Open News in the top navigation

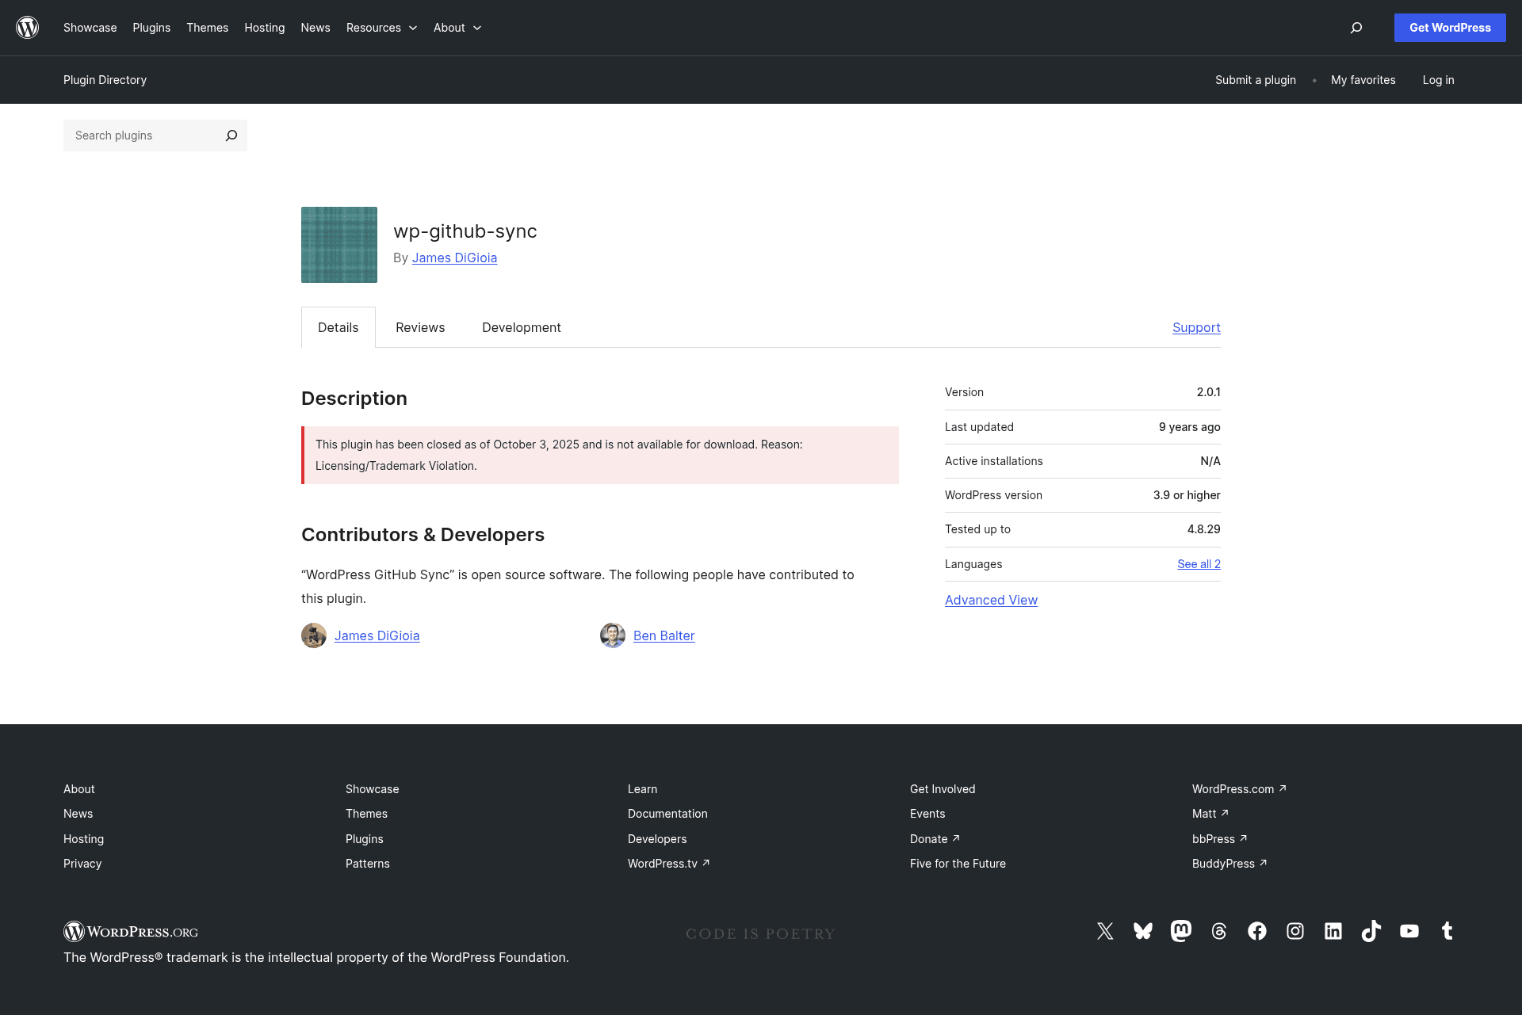pyautogui.click(x=315, y=28)
